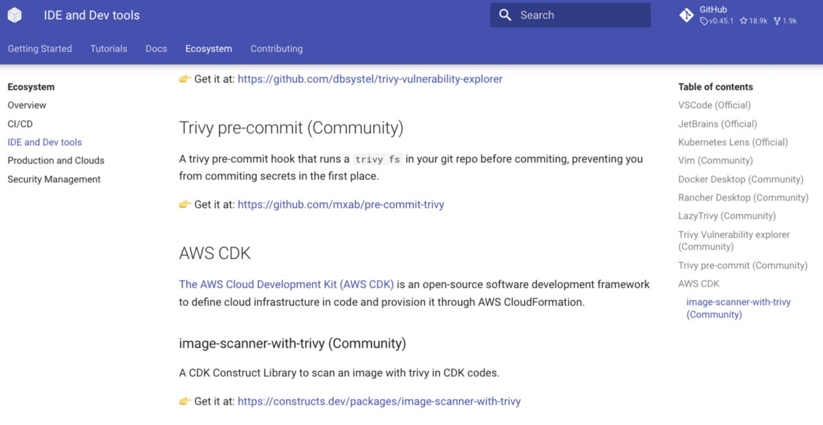Follow The AWS Cloud Development Kit link

point(287,284)
